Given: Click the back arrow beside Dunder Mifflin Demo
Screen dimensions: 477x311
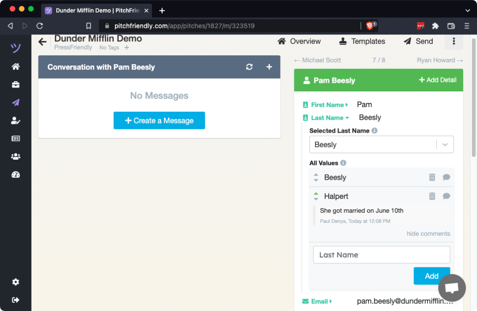Looking at the screenshot, I should click(42, 42).
